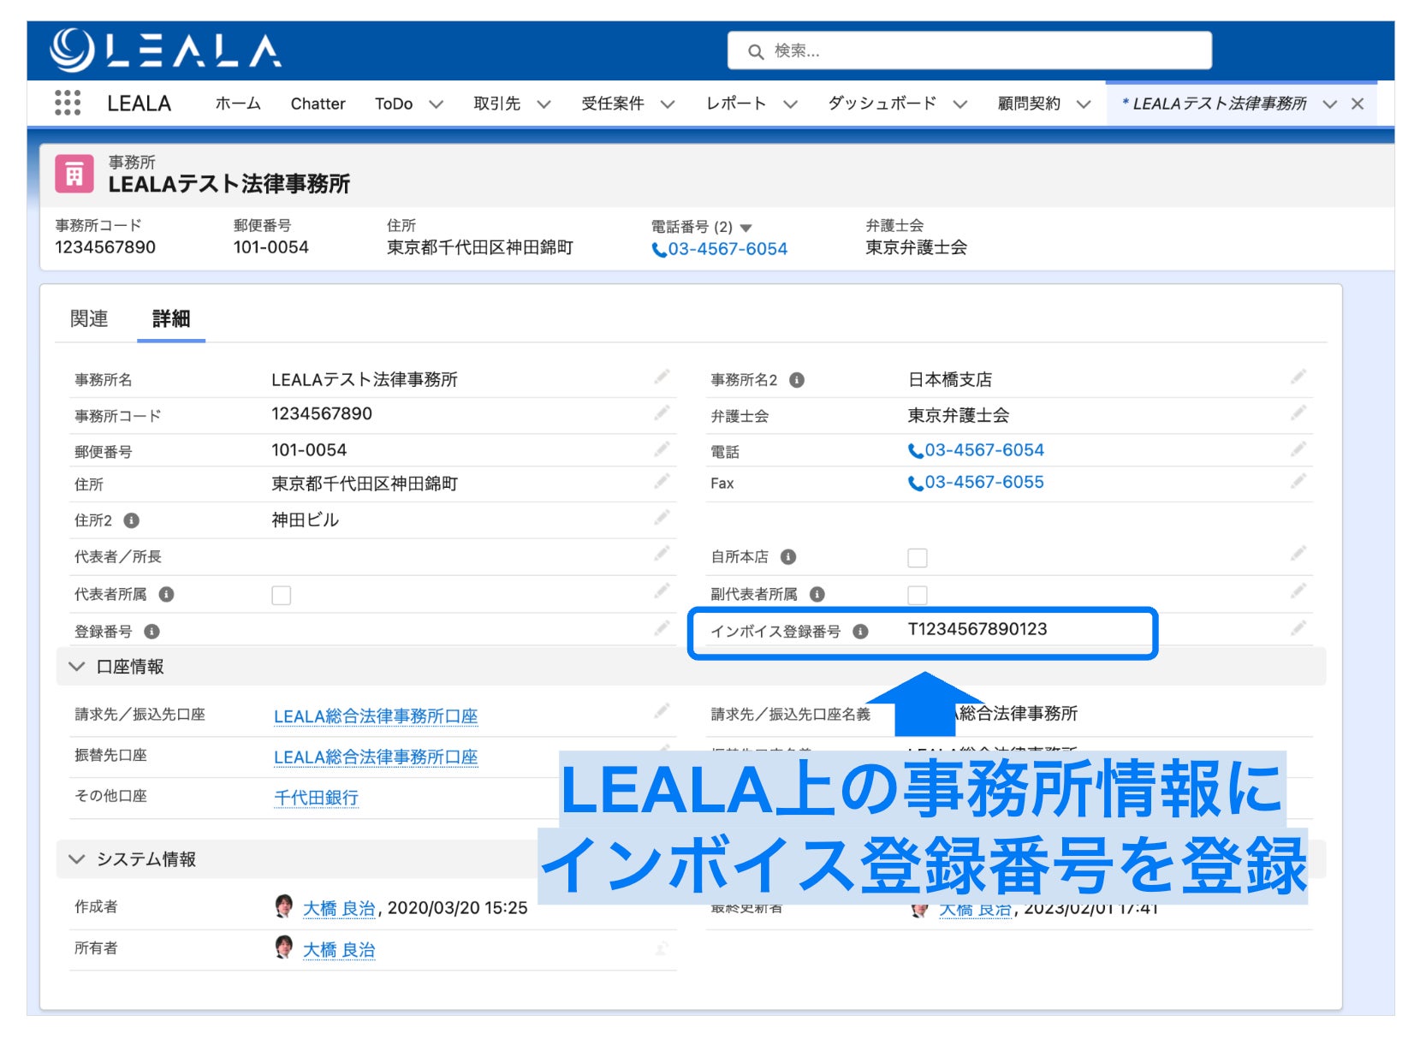This screenshot has width=1414, height=1051.
Task: Click the 神田ビル address value
Action: [306, 520]
